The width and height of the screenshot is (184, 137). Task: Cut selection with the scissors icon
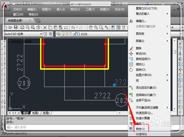(45, 27)
